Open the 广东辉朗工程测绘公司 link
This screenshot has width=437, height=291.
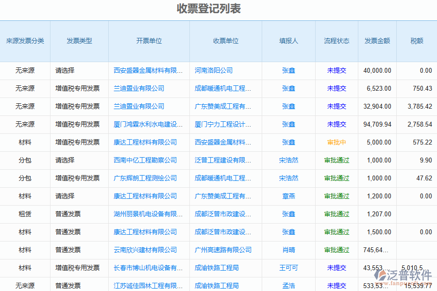click(145, 178)
